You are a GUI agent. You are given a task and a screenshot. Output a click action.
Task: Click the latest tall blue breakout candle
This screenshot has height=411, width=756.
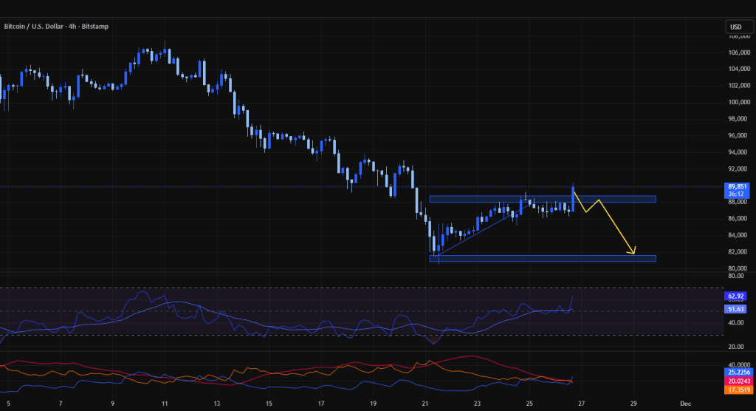[x=573, y=198]
